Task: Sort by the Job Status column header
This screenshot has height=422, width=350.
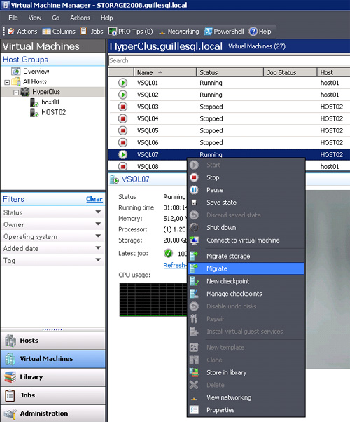Action: (x=290, y=72)
